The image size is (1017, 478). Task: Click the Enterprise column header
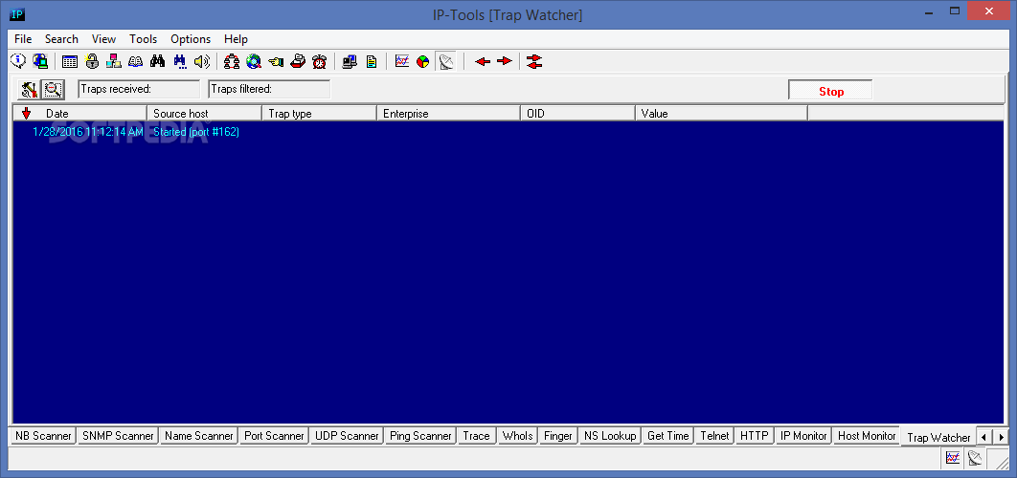click(448, 114)
